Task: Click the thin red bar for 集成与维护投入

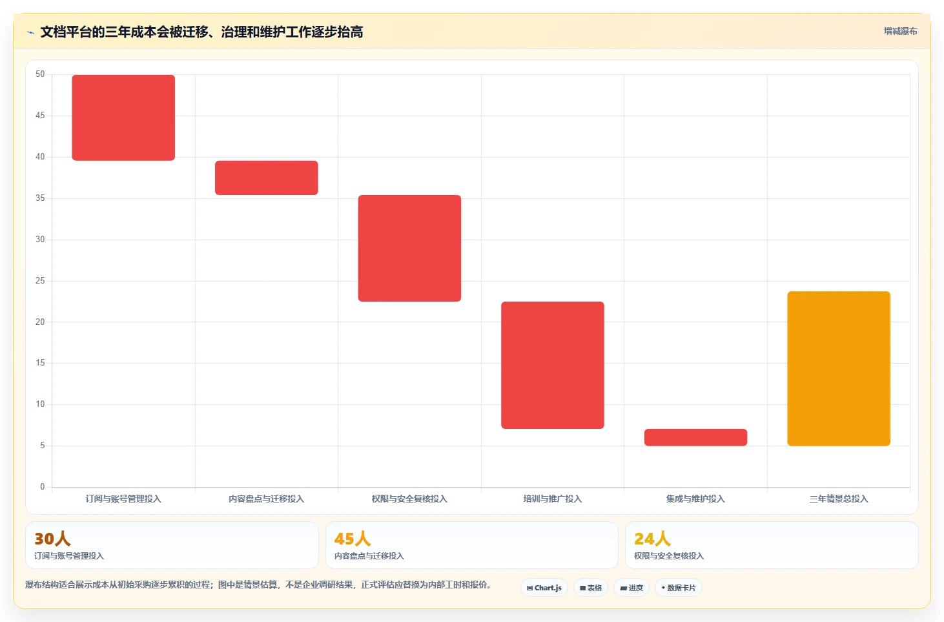Action: (x=695, y=437)
